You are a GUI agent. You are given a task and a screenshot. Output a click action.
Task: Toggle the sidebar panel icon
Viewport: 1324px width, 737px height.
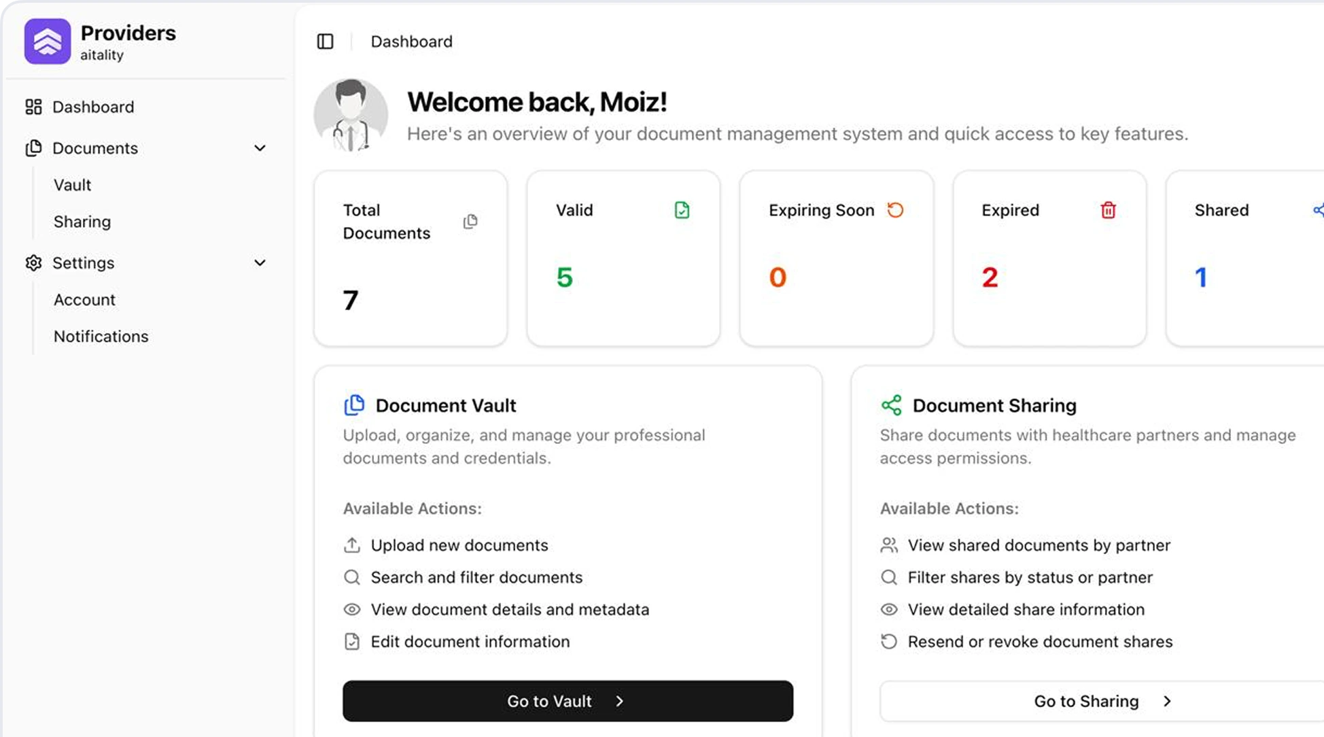click(326, 41)
